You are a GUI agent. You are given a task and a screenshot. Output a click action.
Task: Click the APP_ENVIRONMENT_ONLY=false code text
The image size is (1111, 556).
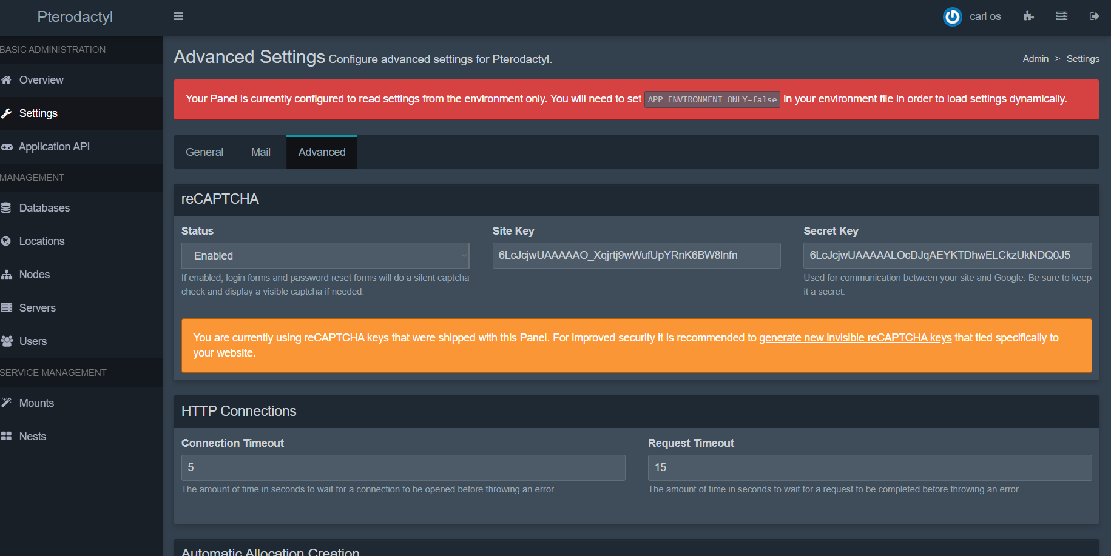712,99
